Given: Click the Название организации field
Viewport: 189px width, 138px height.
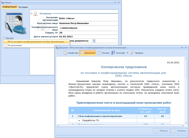Looking at the screenshot, I should [x=88, y=18].
